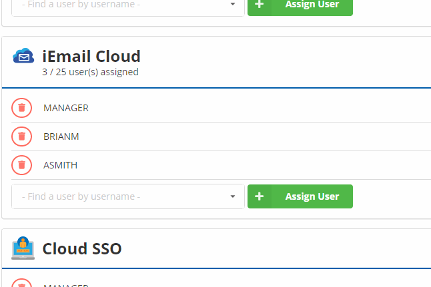Click trash icon under Cloud SSO heading

22,284
